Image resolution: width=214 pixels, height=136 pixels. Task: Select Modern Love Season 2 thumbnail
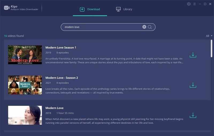25,85
